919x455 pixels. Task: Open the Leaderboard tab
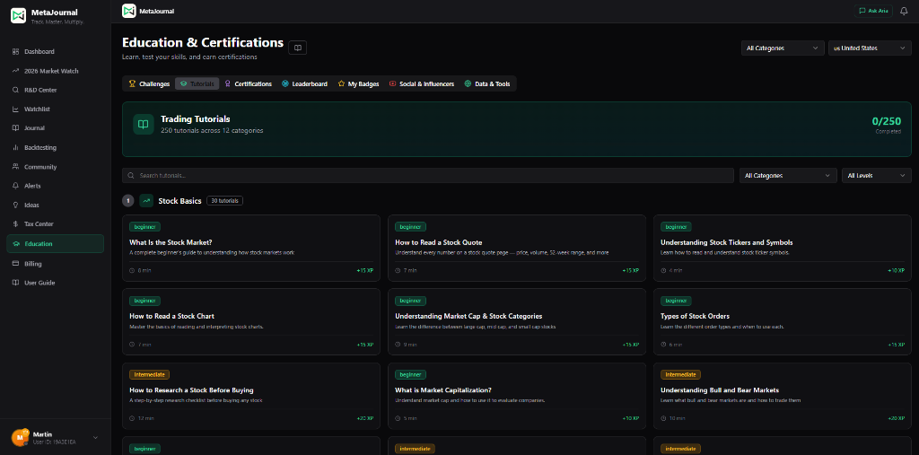[x=304, y=83]
